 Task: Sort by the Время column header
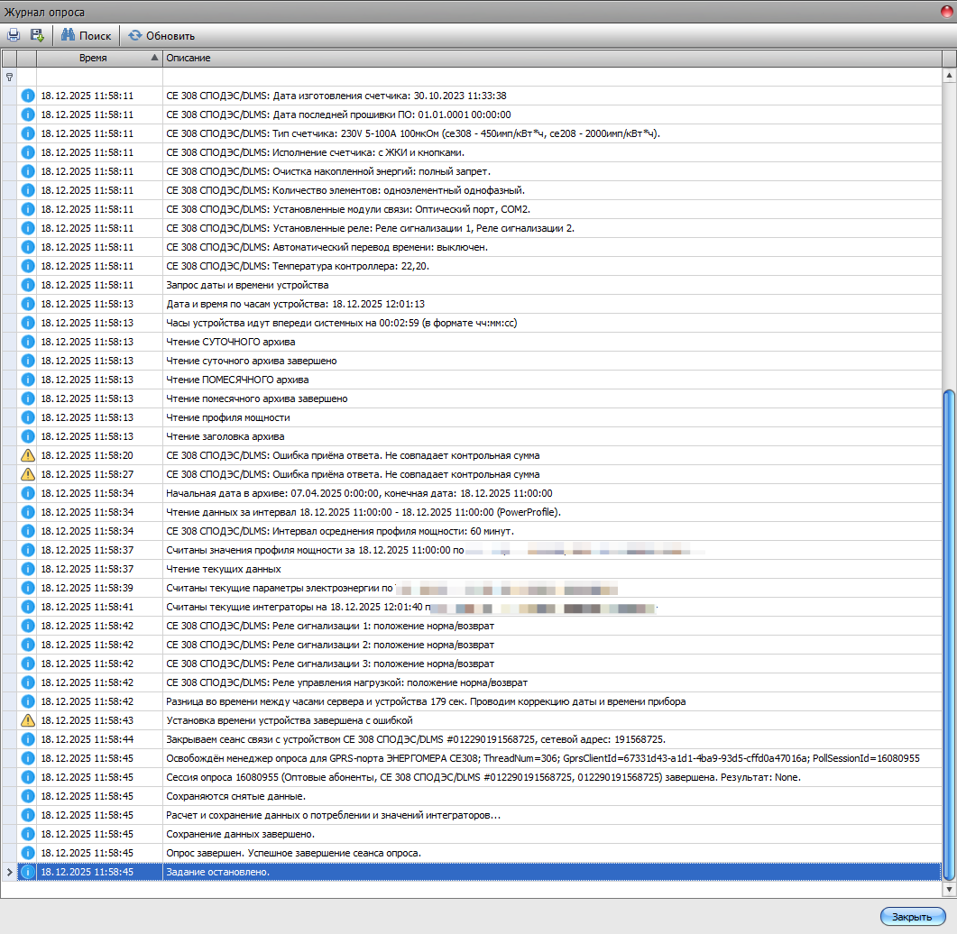(x=92, y=58)
